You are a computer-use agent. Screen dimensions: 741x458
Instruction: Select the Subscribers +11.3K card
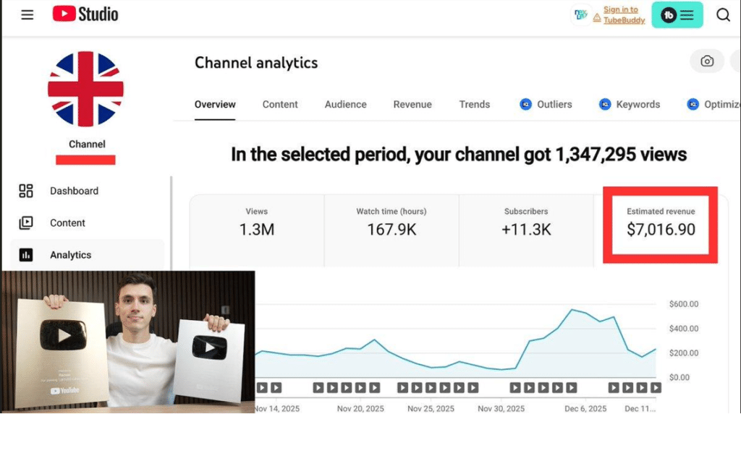tap(526, 230)
